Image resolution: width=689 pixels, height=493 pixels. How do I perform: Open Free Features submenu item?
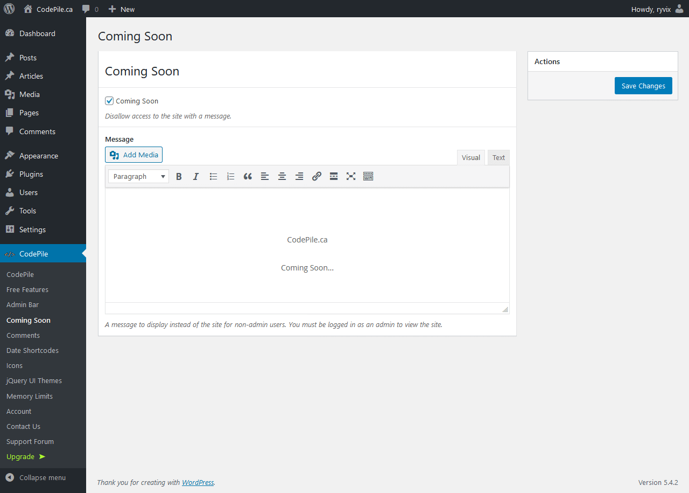(27, 289)
